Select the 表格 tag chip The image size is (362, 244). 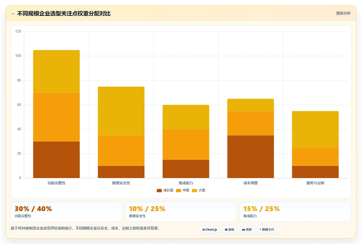click(229, 229)
